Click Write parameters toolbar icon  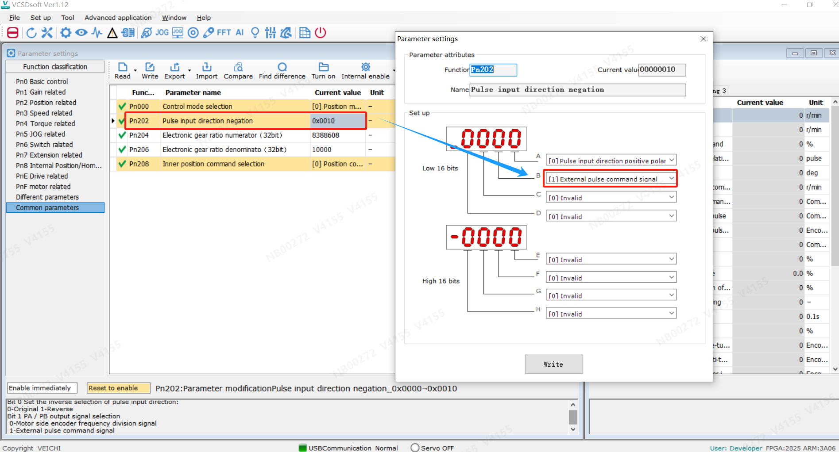pos(150,71)
